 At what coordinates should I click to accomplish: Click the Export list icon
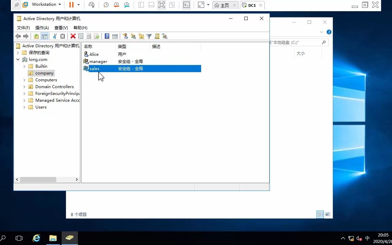point(97,36)
